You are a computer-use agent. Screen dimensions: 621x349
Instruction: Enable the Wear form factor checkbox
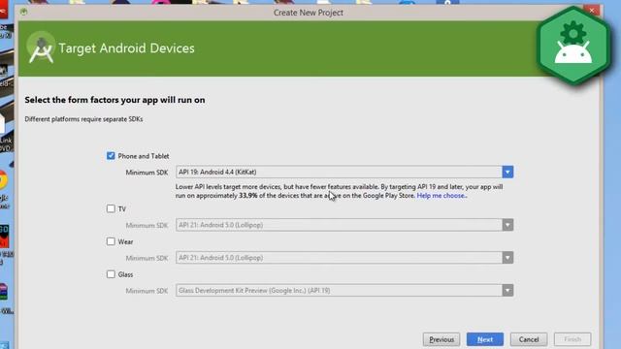pos(111,241)
